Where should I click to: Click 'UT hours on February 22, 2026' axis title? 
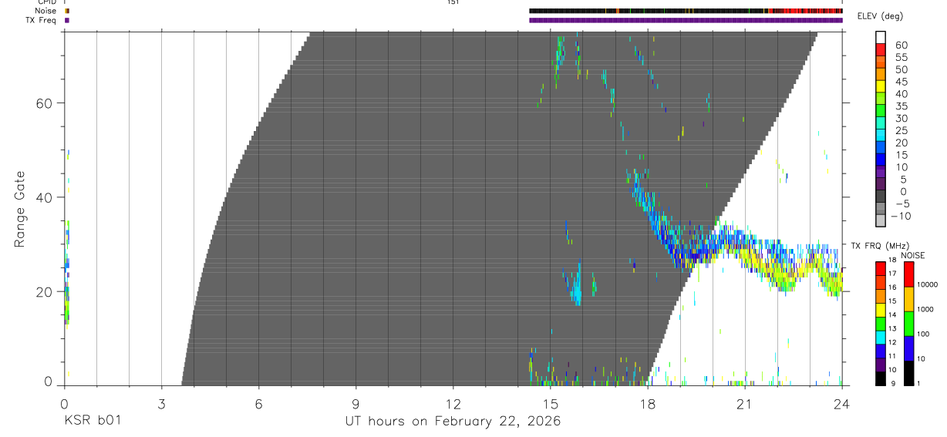click(453, 422)
